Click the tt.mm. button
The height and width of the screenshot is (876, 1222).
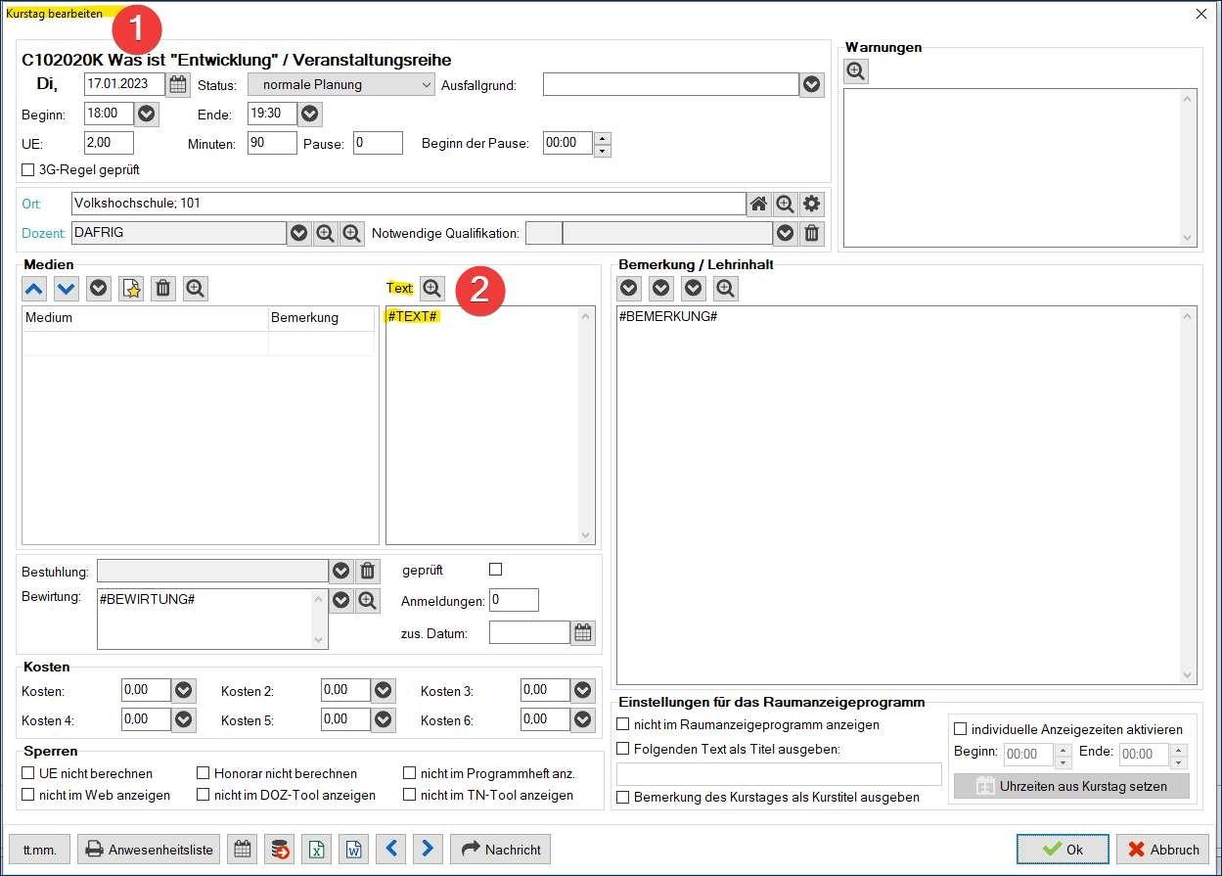[x=39, y=850]
